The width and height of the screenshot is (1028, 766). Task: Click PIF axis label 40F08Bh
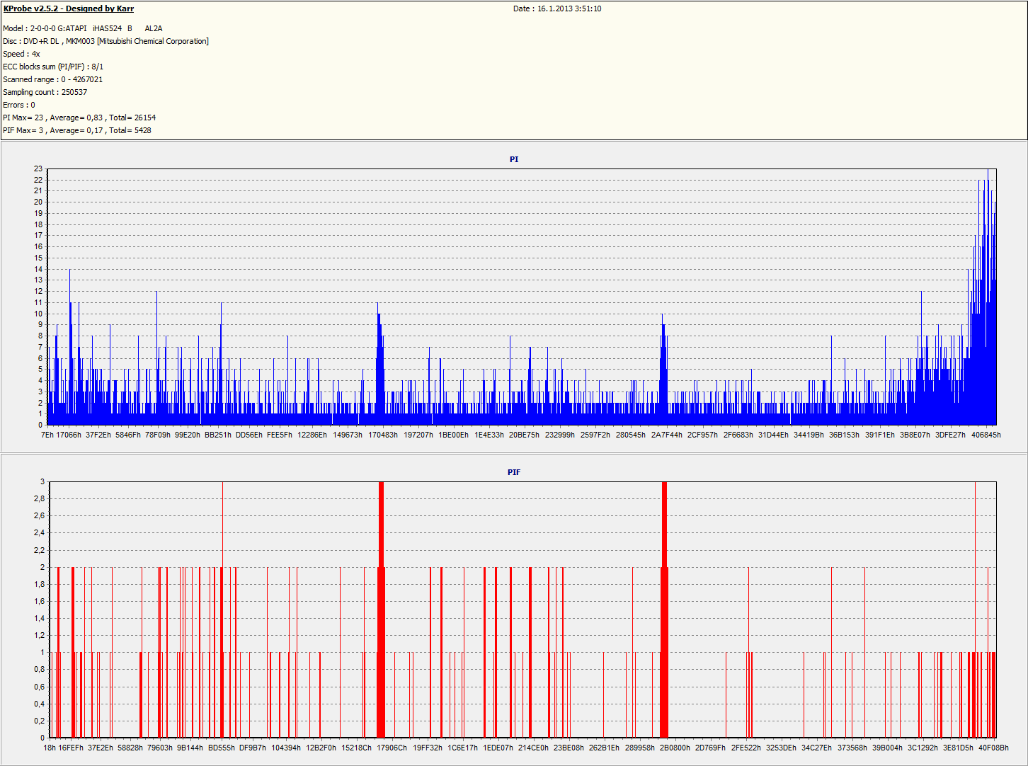993,748
